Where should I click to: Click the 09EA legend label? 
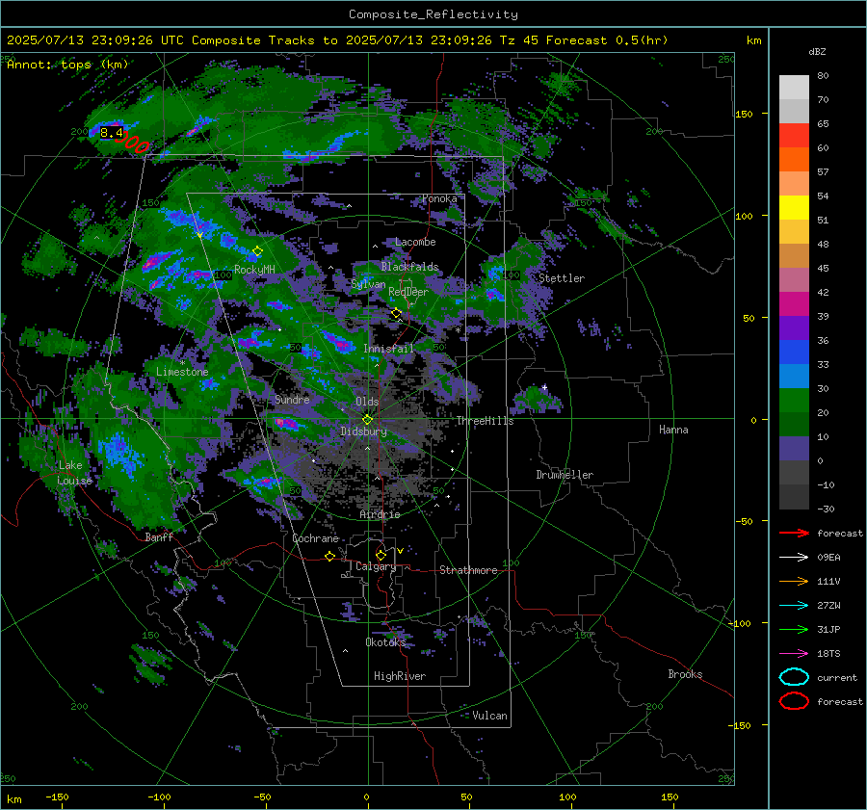828,558
